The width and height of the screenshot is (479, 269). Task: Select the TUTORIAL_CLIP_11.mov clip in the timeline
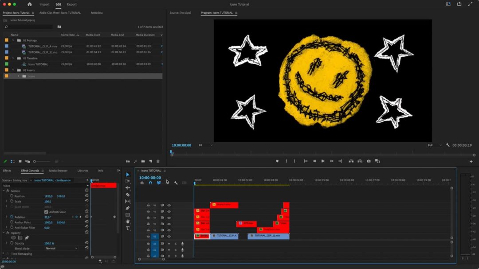point(268,236)
